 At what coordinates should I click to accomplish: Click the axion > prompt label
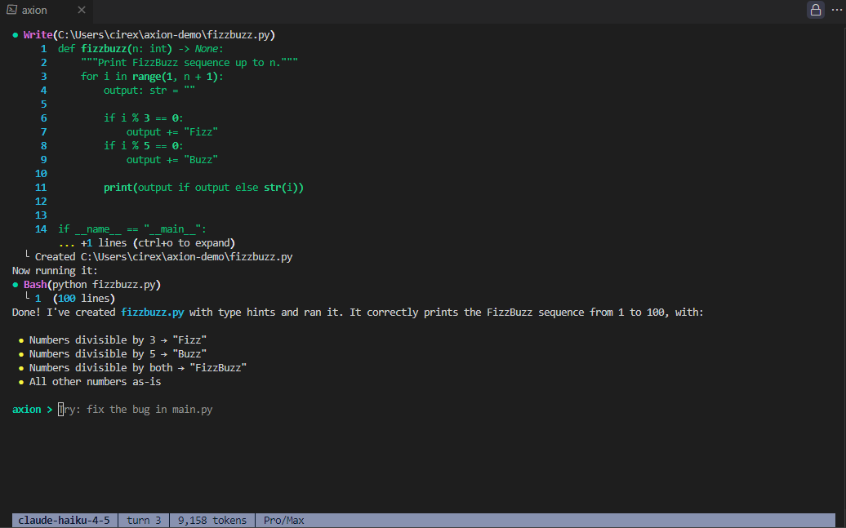point(33,410)
